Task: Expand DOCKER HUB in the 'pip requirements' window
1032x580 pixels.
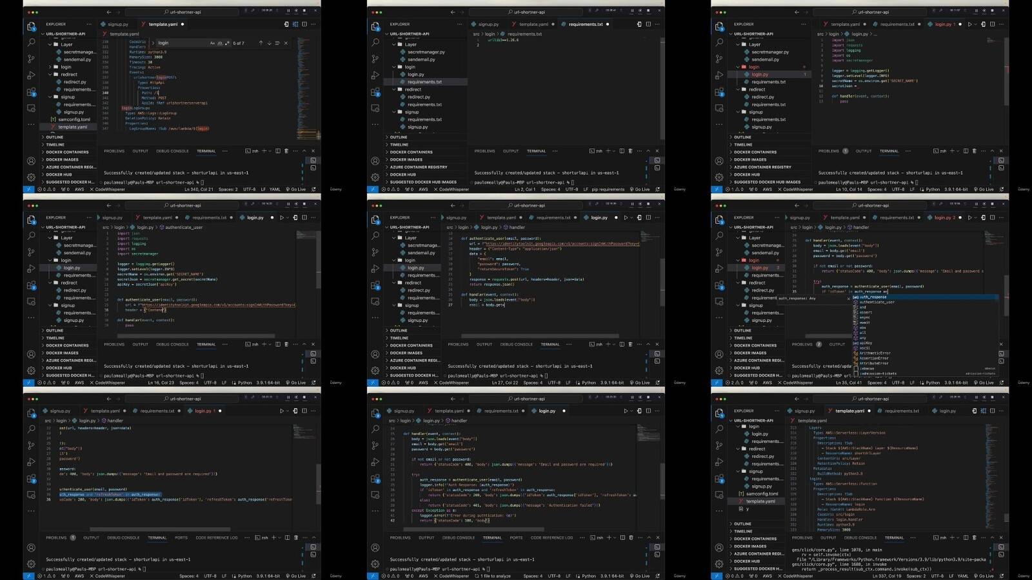Action: click(x=402, y=174)
